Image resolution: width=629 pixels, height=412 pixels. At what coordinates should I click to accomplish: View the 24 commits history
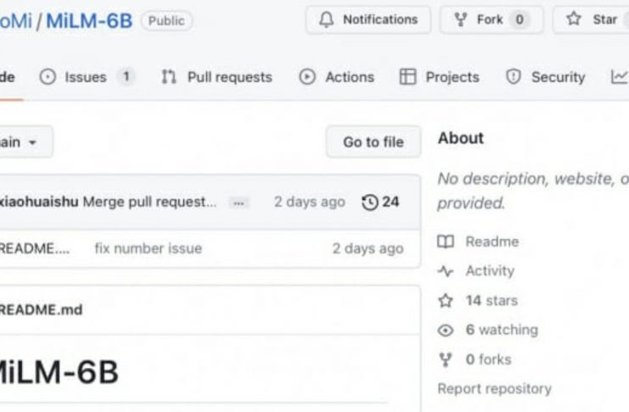tap(380, 202)
